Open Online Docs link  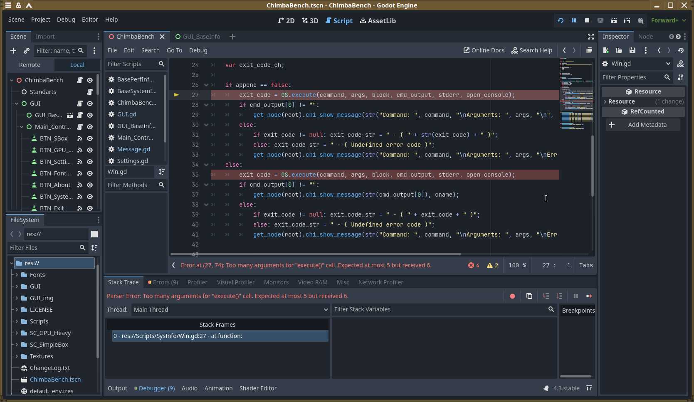[x=484, y=50]
